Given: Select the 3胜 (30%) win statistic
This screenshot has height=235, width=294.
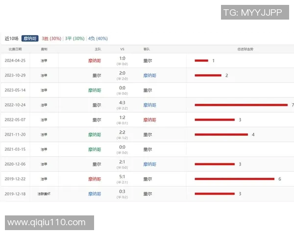Looking at the screenshot, I should coord(51,38).
